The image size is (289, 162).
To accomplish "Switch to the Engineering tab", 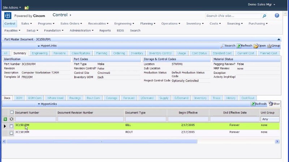I will (x=39, y=53).
